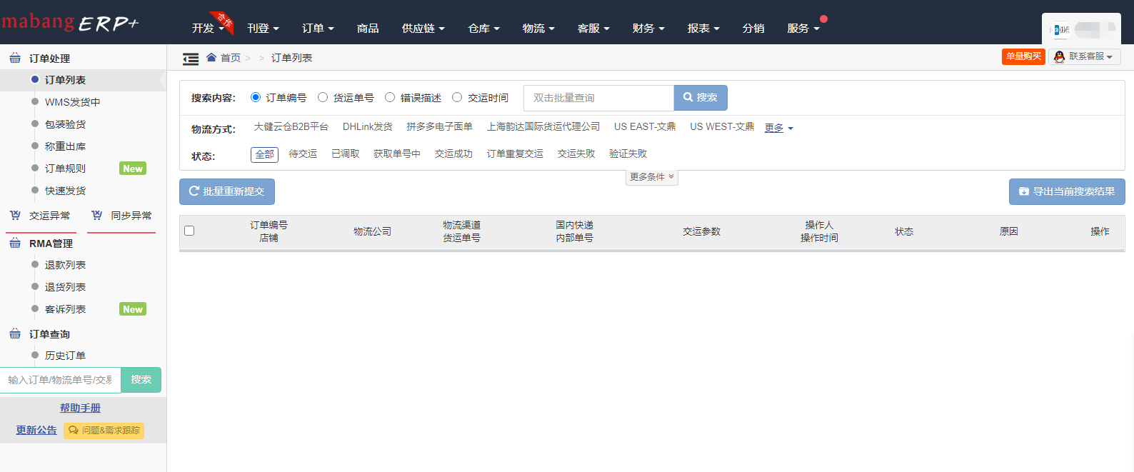Select the 货运单号 radio button
Viewport: 1134px width, 472px height.
(323, 97)
